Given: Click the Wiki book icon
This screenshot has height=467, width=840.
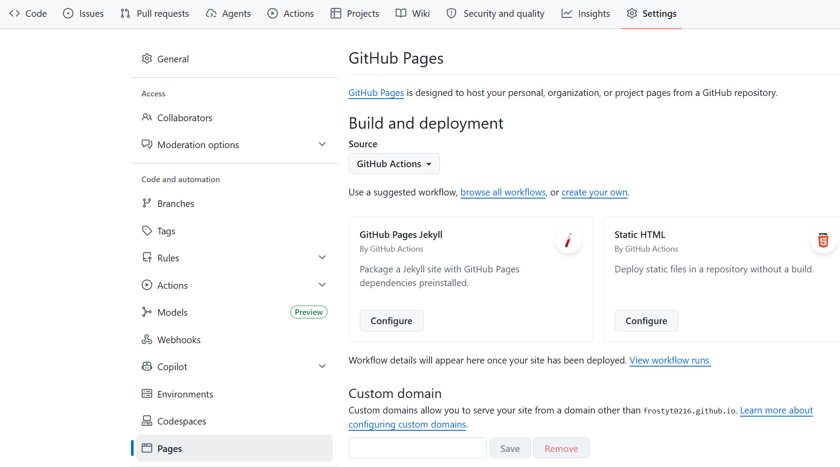Looking at the screenshot, I should (401, 13).
